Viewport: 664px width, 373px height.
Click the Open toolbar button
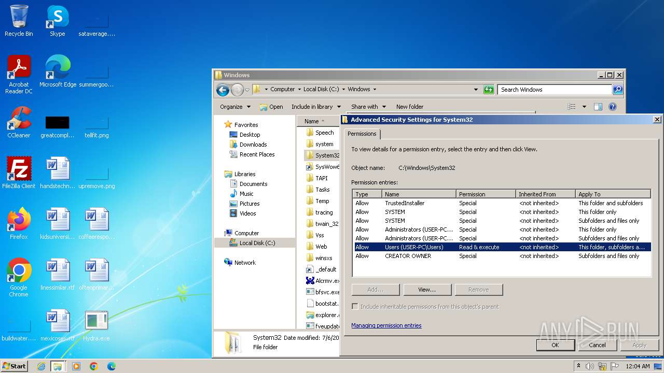click(271, 107)
